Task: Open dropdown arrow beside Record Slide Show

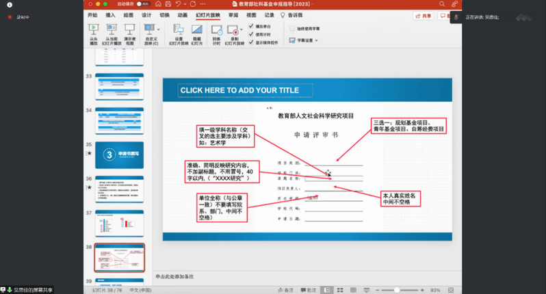Action: pyautogui.click(x=242, y=31)
